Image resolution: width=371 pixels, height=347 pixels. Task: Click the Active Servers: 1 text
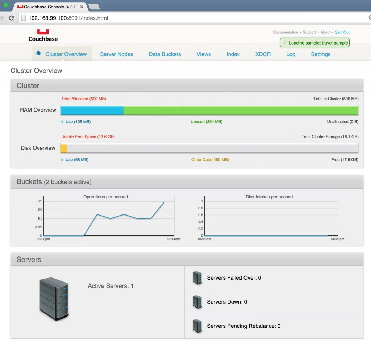(111, 286)
